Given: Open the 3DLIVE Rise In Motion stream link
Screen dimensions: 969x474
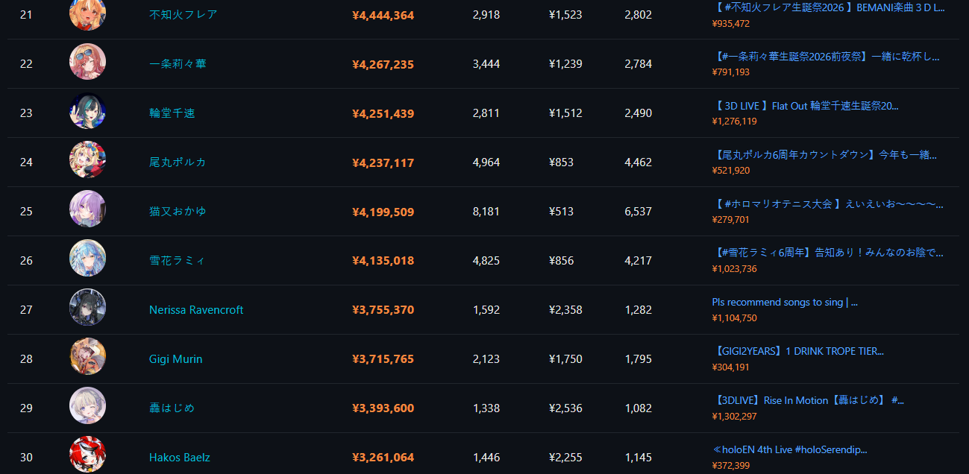Looking at the screenshot, I should (x=808, y=400).
